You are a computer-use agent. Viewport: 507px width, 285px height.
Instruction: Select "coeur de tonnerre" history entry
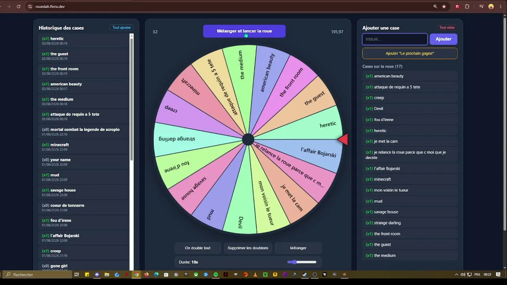(84, 207)
